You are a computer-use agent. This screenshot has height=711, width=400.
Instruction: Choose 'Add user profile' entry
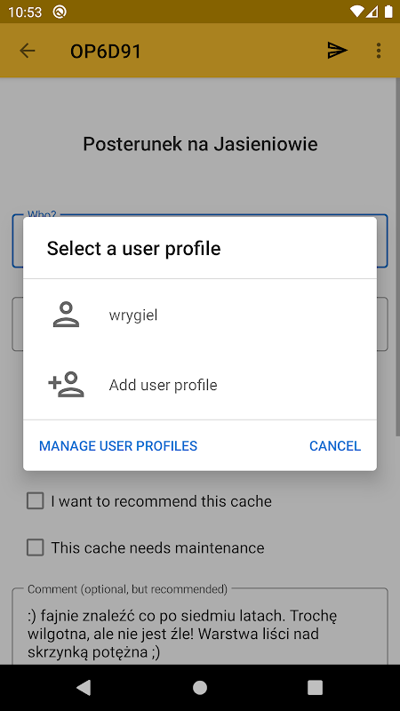pyautogui.click(x=200, y=385)
